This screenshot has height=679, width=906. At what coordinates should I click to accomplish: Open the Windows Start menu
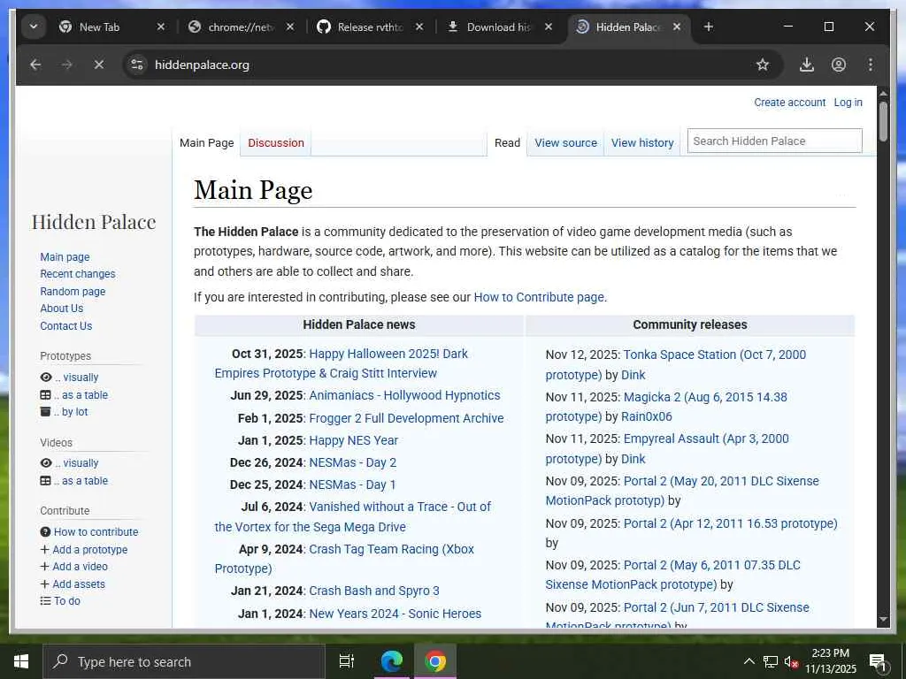(x=21, y=661)
